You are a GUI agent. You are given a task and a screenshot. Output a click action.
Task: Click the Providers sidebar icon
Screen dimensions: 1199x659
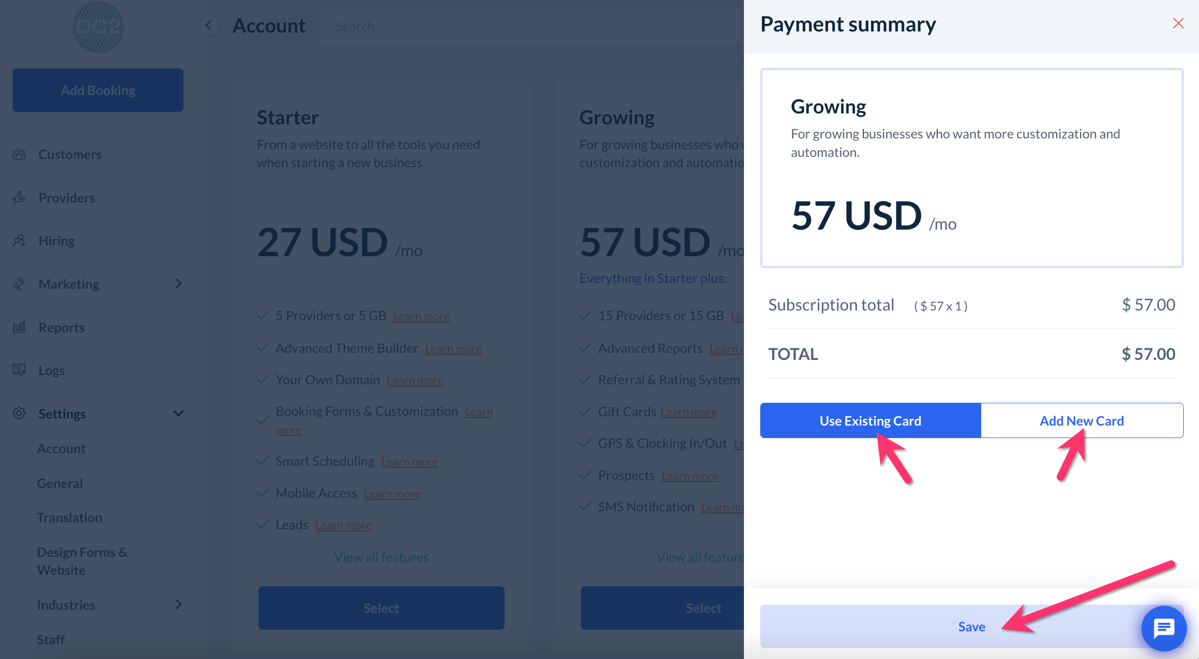tap(19, 198)
